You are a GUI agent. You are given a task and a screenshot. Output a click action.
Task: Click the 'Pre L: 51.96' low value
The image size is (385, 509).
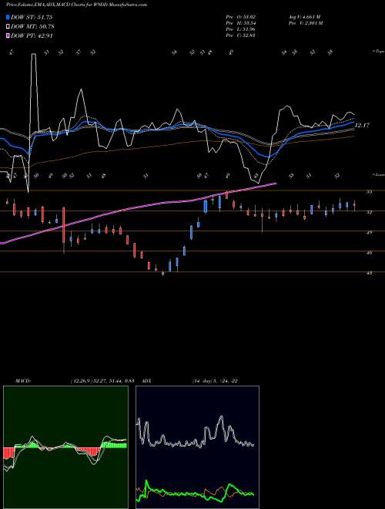click(x=240, y=29)
